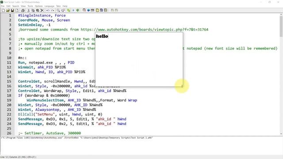Start debugging with the green bug icon
This screenshot has height=159, width=283.
(78, 11)
